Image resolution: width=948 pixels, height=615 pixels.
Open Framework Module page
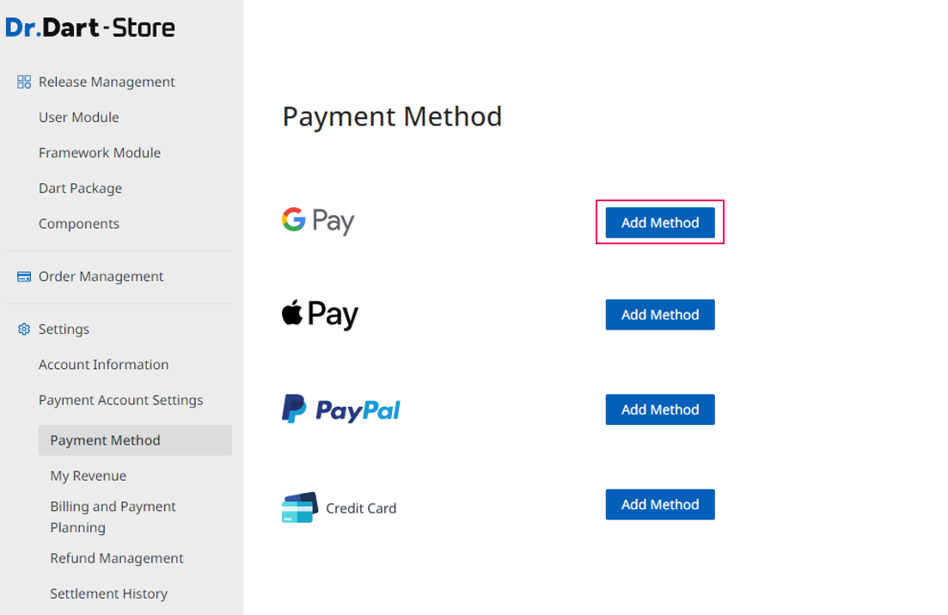coord(100,153)
